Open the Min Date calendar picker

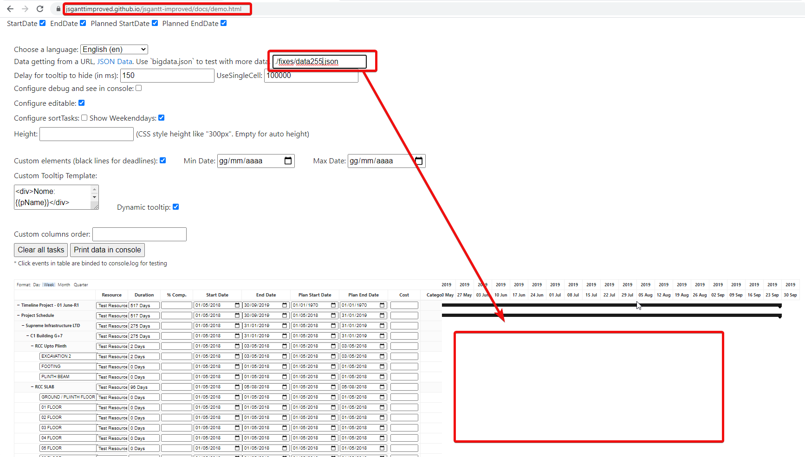tap(288, 161)
